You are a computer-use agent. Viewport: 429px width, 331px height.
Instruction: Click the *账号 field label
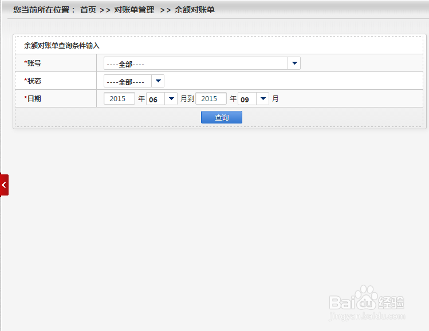33,63
